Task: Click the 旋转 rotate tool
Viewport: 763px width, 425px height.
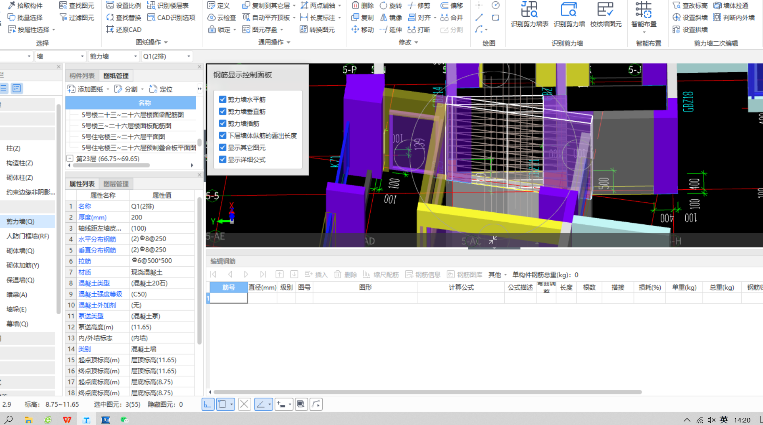Action: 391,5
